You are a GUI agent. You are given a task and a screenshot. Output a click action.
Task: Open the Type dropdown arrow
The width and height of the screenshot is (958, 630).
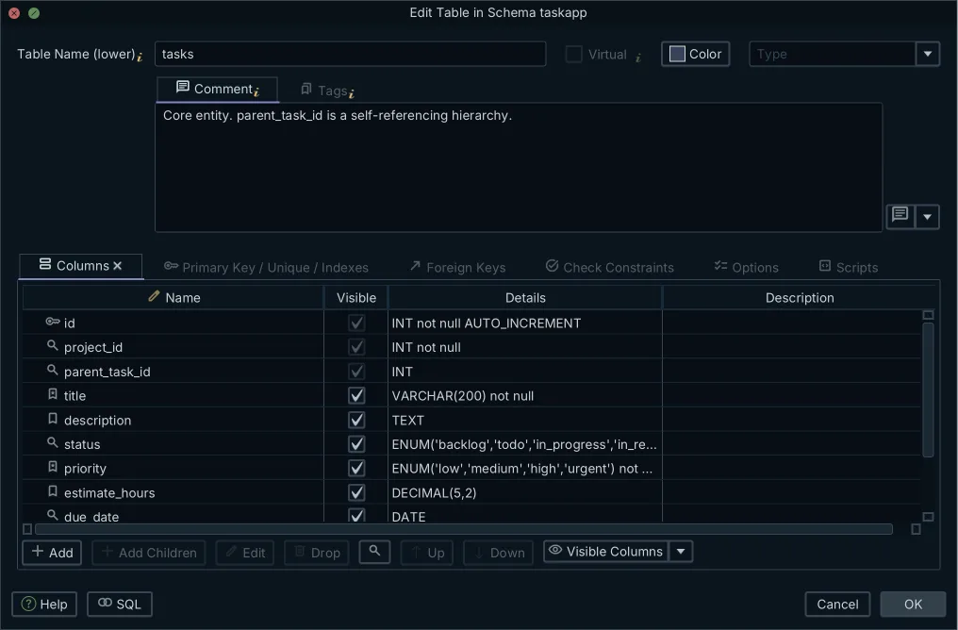[x=928, y=54]
